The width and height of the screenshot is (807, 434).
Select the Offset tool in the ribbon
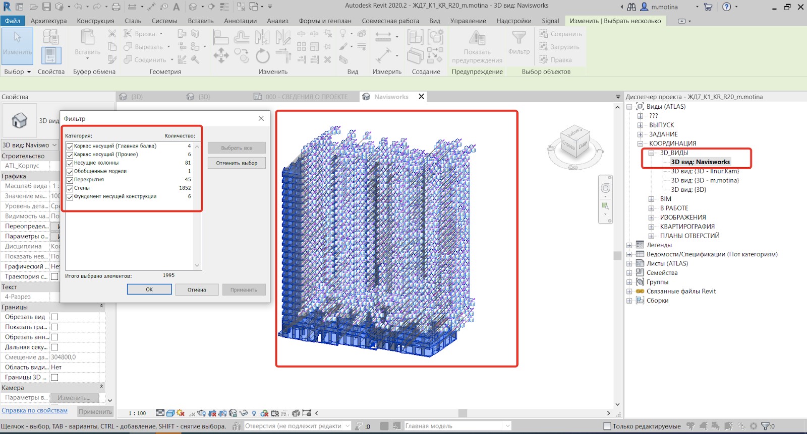tap(242, 36)
